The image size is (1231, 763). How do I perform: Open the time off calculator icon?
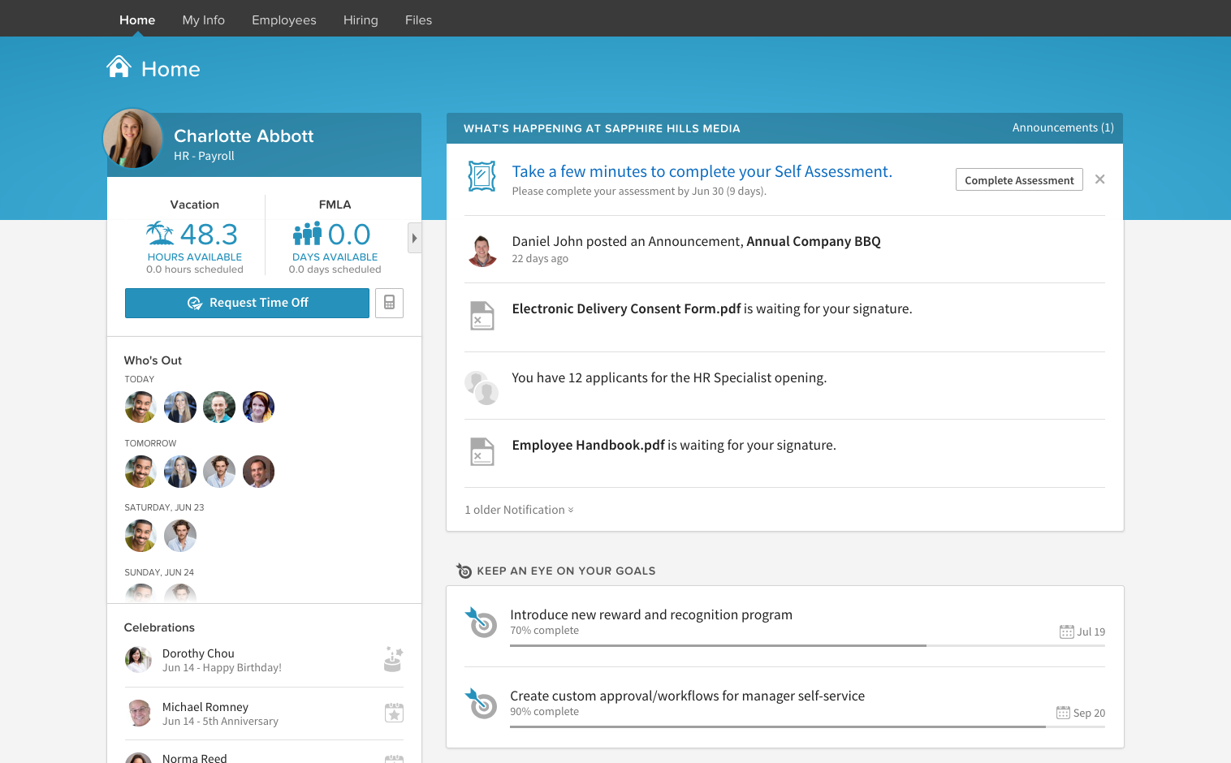[390, 303]
